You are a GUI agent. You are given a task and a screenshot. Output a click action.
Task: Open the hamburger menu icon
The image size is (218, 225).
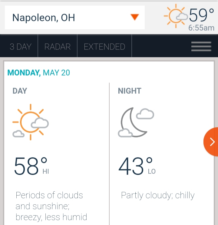tap(201, 46)
